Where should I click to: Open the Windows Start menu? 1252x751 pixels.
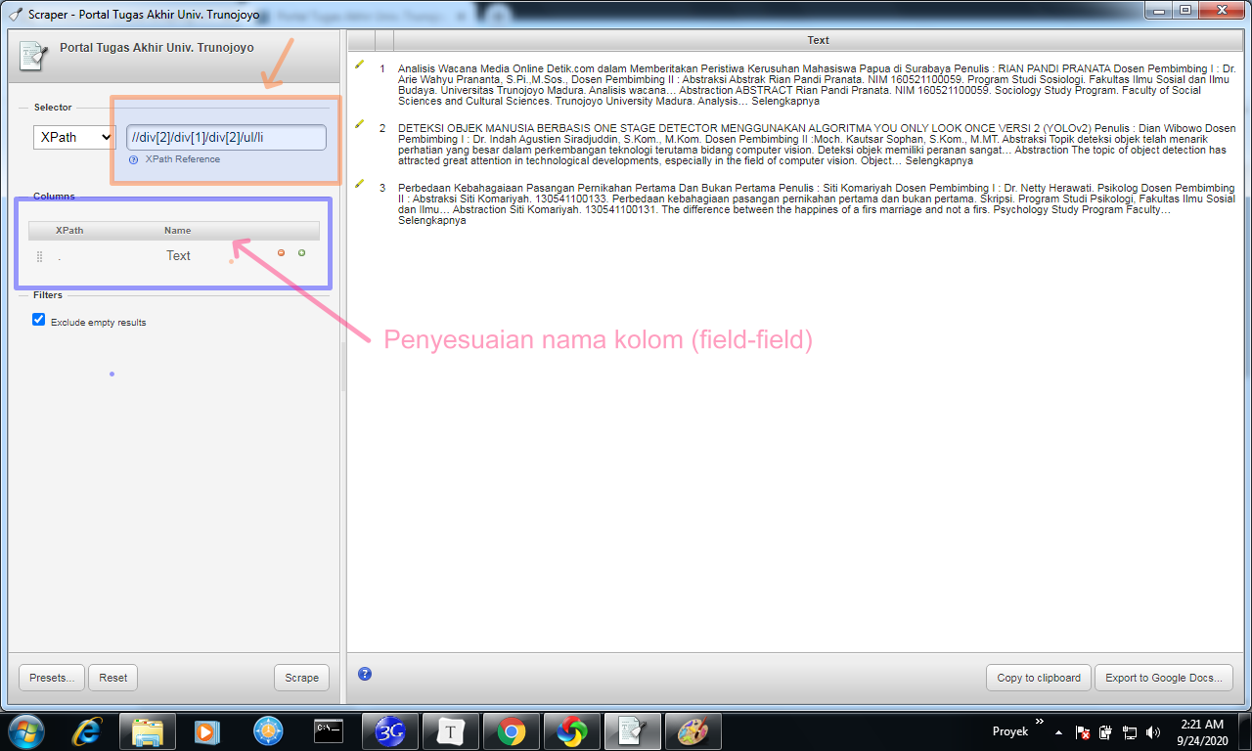[x=25, y=730]
